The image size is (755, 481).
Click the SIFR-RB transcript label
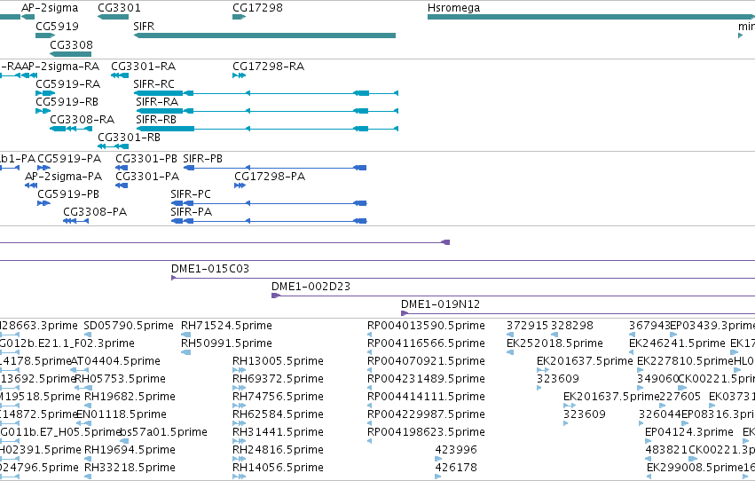pos(156,120)
